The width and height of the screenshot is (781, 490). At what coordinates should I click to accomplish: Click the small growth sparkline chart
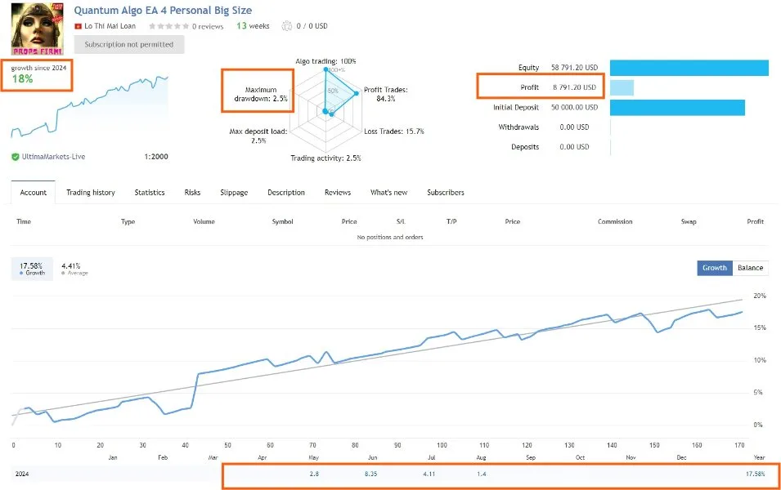[90, 106]
